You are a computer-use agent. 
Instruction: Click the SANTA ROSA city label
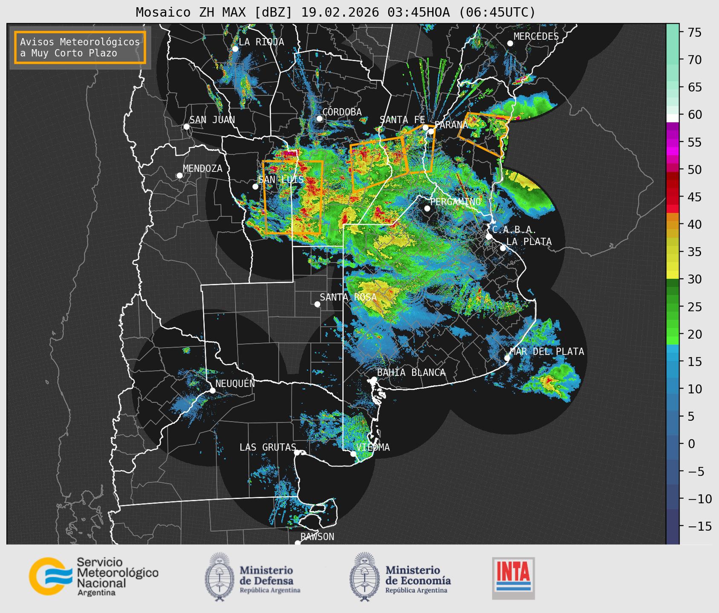(348, 297)
